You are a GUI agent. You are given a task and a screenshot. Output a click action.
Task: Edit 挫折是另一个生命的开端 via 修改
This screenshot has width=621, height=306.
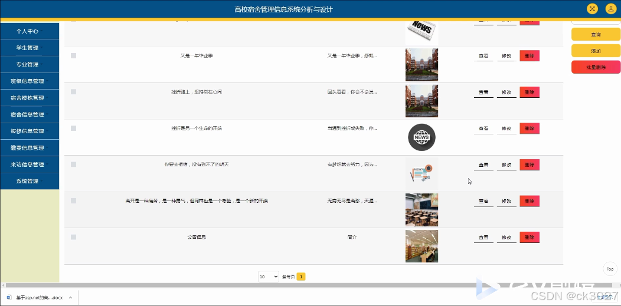[506, 129]
